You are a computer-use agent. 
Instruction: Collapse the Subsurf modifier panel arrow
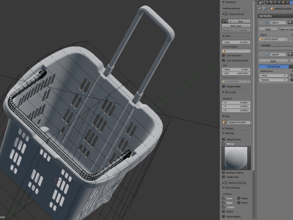[x=261, y=54]
